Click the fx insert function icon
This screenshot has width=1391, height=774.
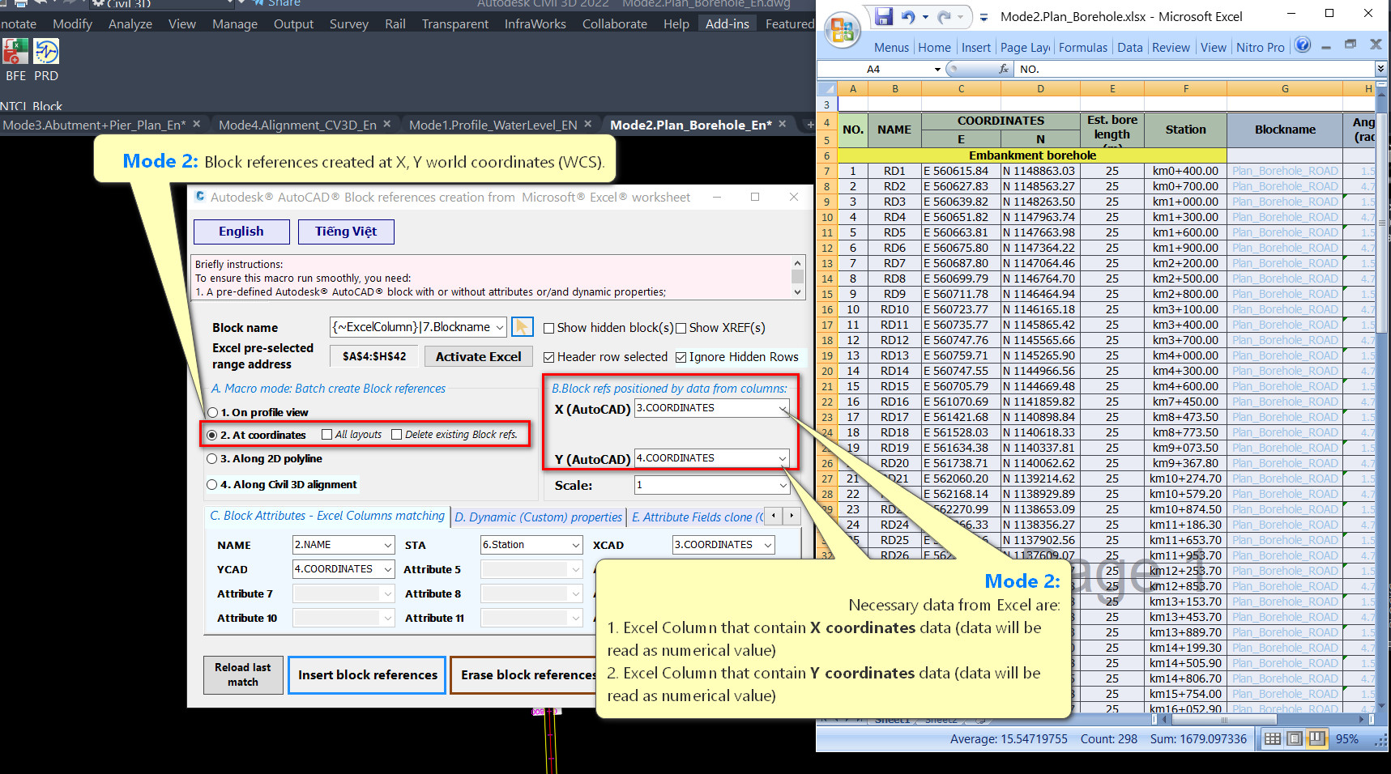(x=1004, y=69)
